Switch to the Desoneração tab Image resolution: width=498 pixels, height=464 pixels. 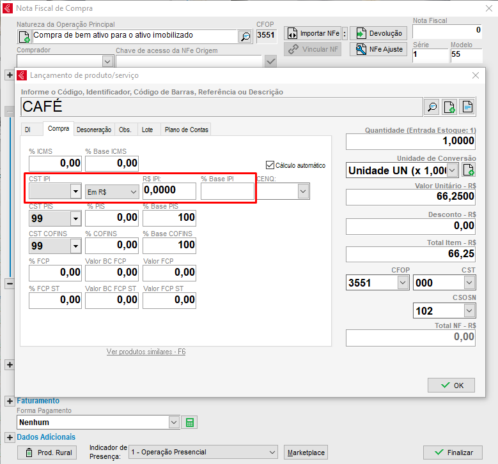coord(94,130)
